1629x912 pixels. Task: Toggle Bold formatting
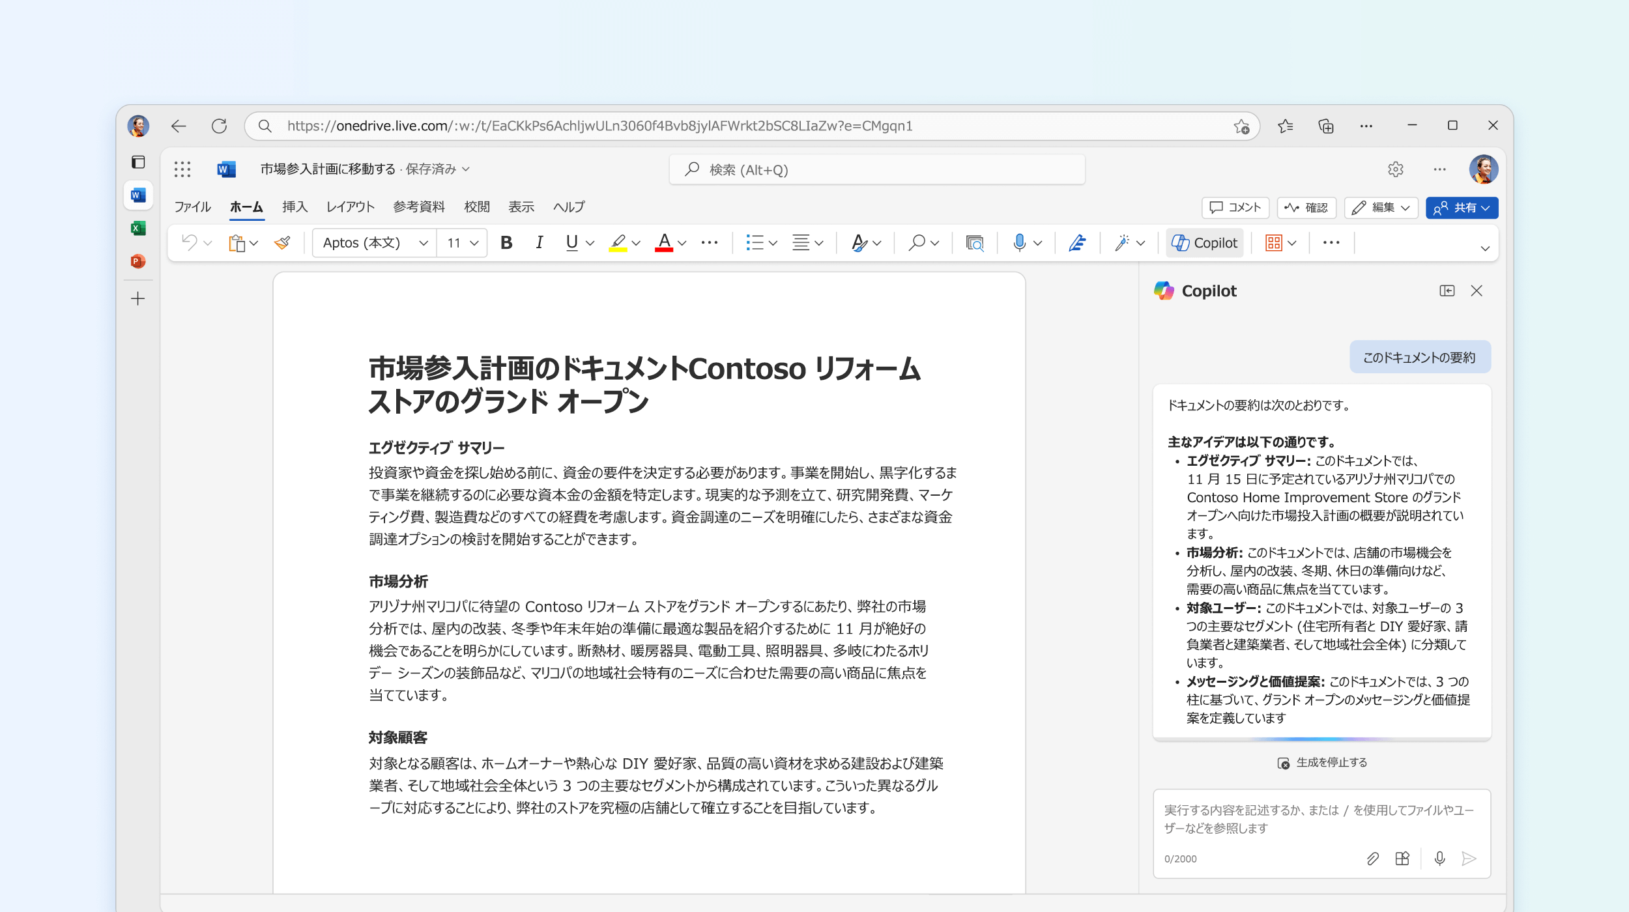pos(506,243)
